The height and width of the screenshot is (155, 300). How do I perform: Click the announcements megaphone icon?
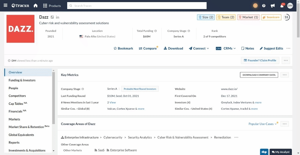(273, 6)
